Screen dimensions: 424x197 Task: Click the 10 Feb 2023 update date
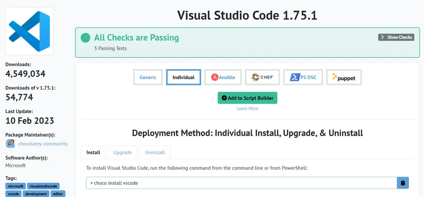coord(30,121)
